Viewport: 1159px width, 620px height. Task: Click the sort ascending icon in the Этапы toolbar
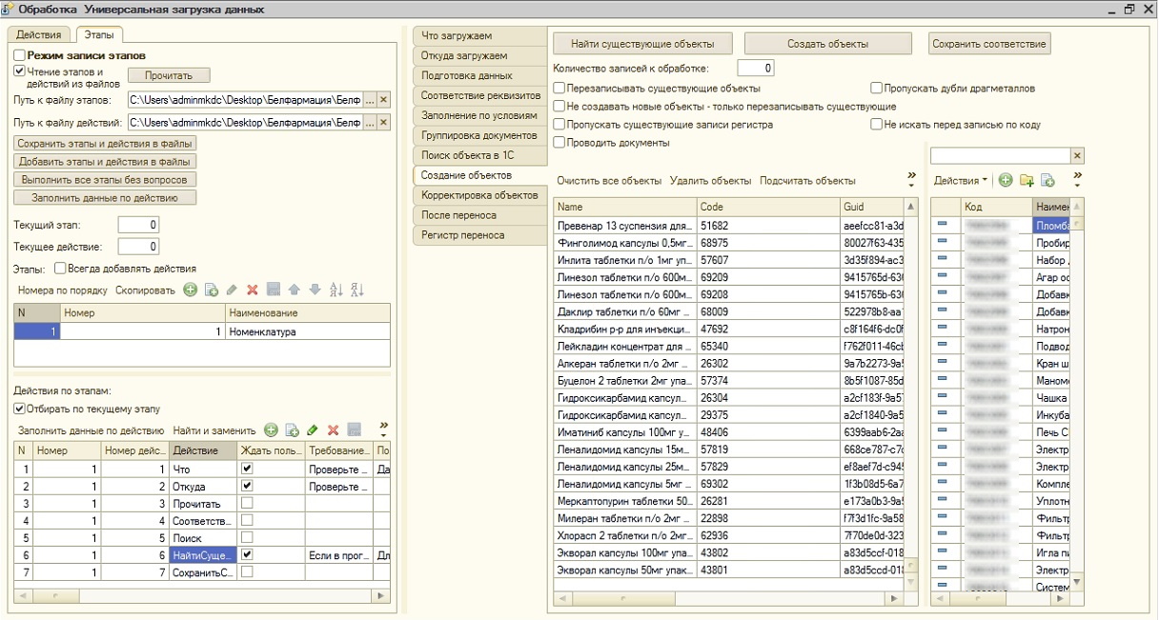(x=335, y=290)
